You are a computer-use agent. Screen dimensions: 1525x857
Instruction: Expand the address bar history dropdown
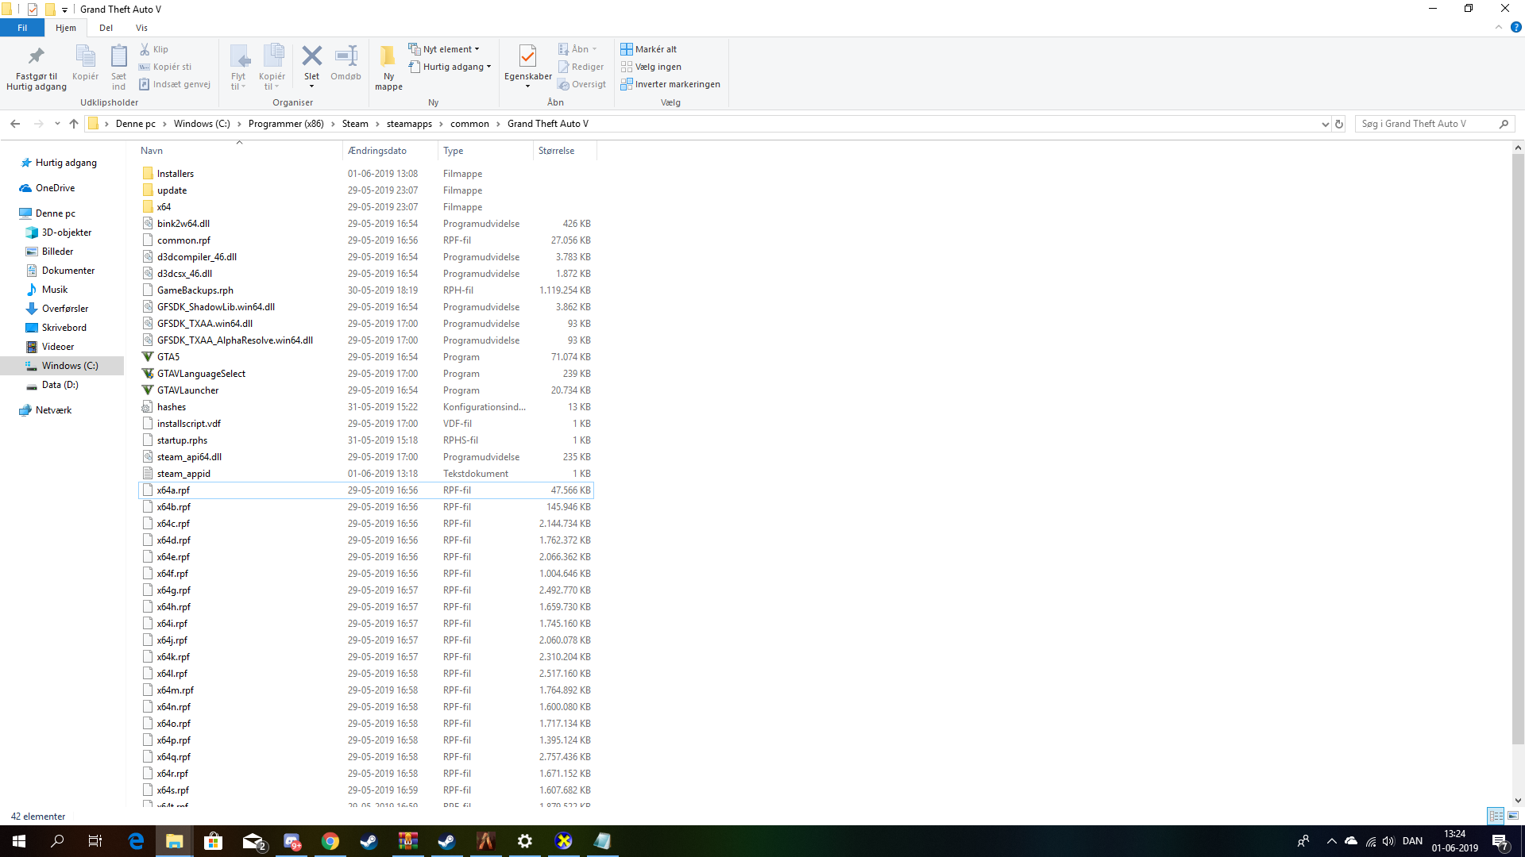[1325, 124]
